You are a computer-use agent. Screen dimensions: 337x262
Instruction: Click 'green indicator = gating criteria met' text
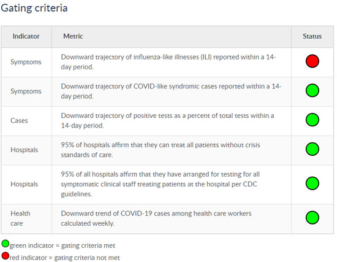62,245
